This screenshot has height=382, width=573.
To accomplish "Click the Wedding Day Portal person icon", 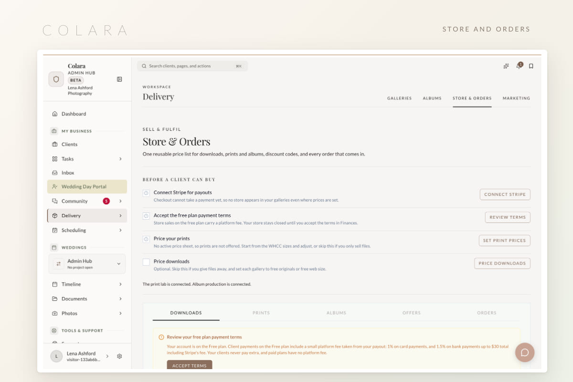I will 54,187.
